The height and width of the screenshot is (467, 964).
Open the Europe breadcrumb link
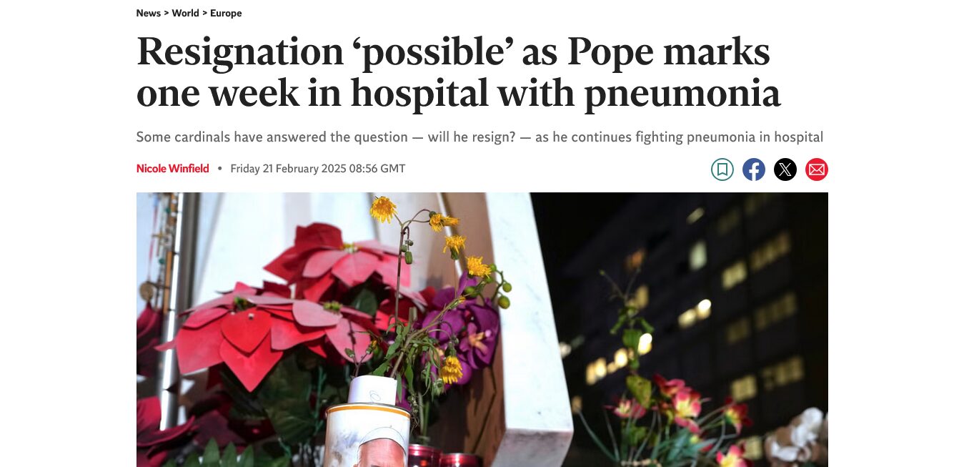pos(226,13)
